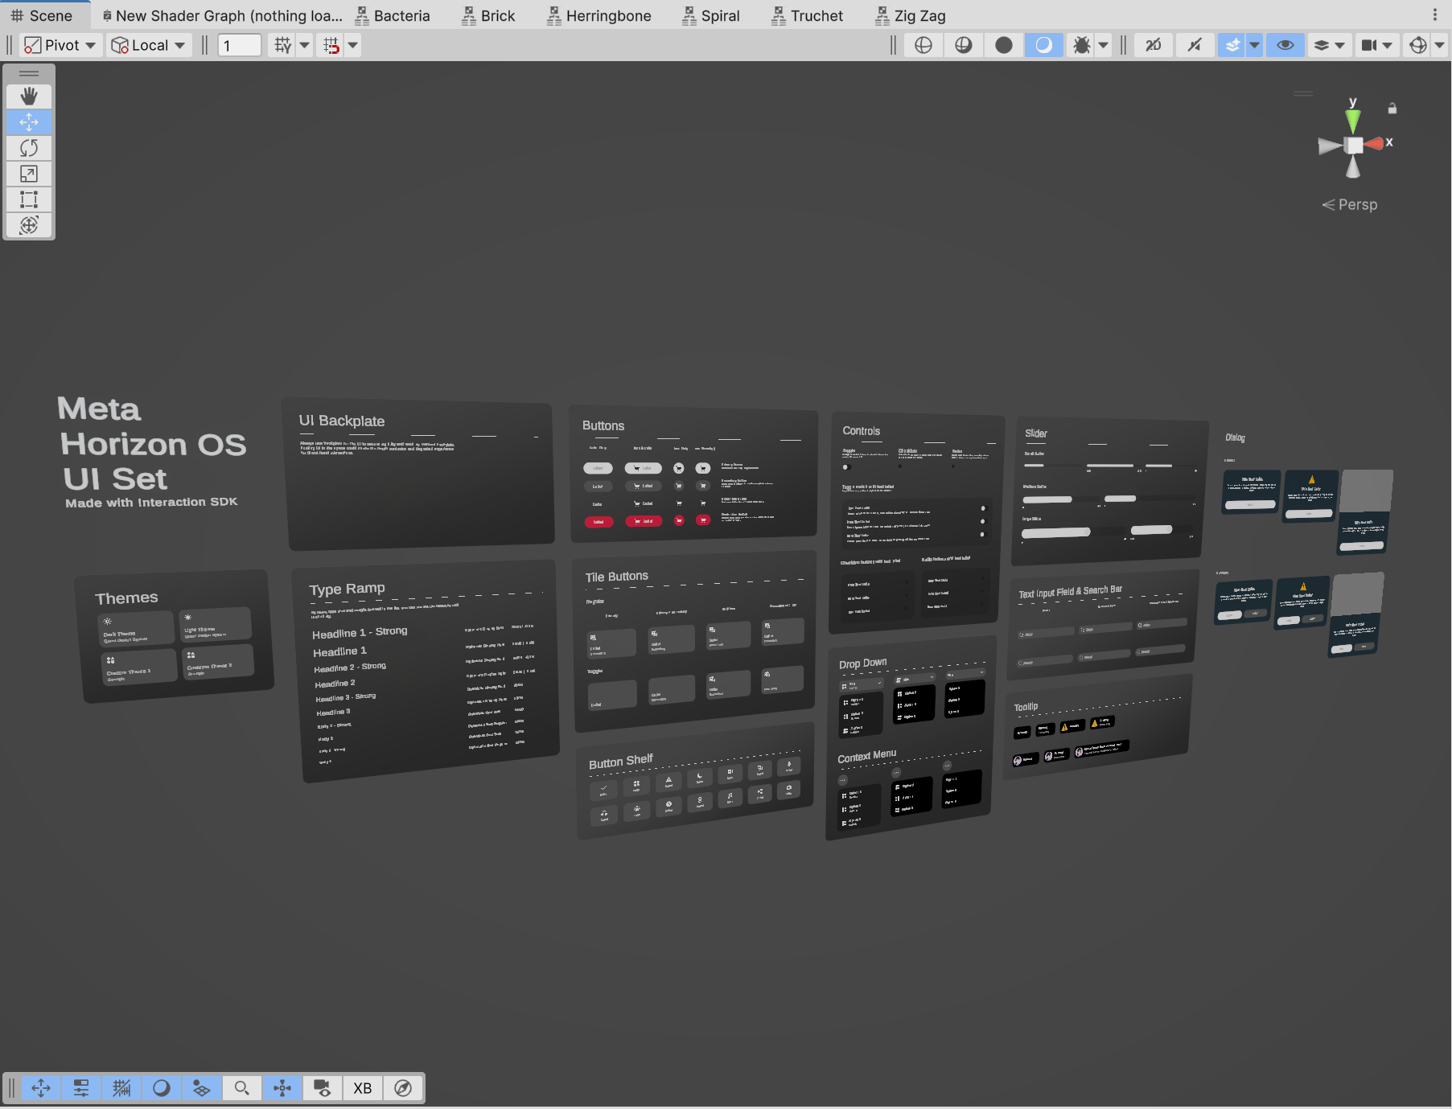1452x1109 pixels.
Task: Click the Meta Horizon OS UI Set title
Action: (x=151, y=444)
